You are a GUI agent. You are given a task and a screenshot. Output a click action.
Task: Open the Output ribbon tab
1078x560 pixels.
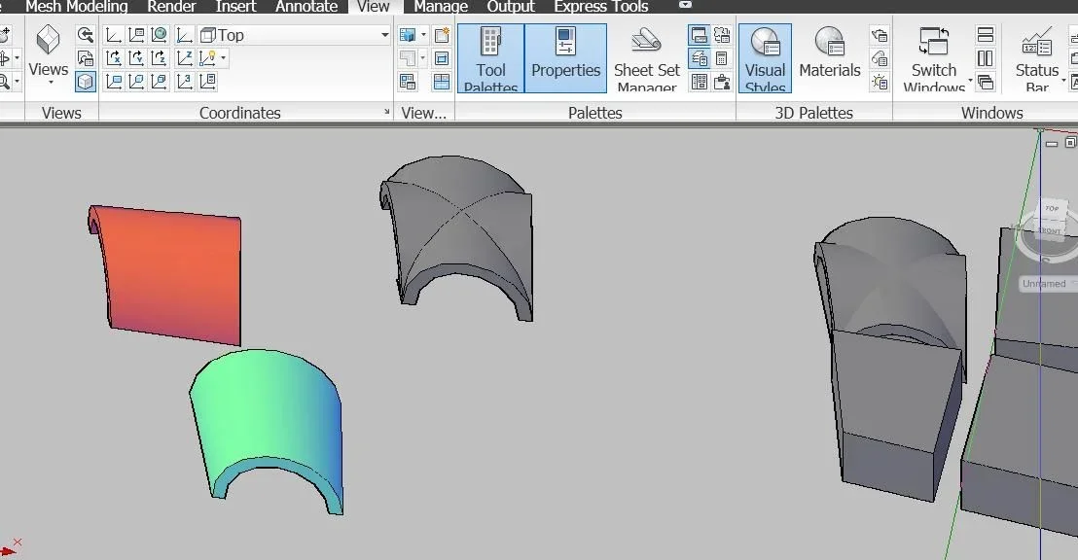[510, 7]
